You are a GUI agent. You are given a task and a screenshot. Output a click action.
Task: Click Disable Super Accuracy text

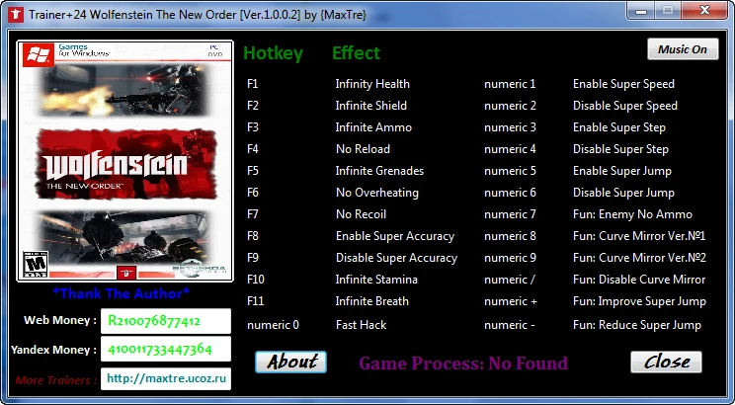(x=396, y=258)
